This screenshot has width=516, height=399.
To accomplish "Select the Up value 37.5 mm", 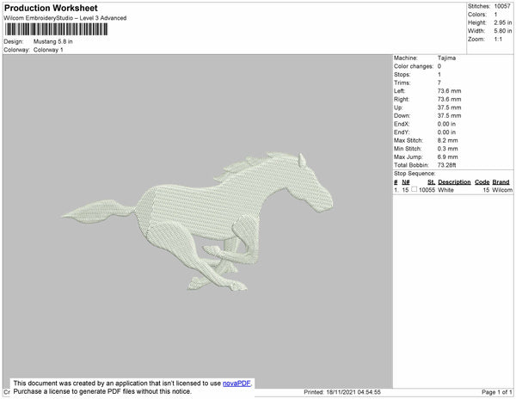I will click(x=449, y=107).
